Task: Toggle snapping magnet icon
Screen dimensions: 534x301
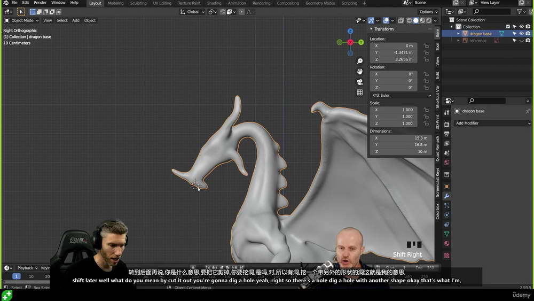Action: click(223, 12)
